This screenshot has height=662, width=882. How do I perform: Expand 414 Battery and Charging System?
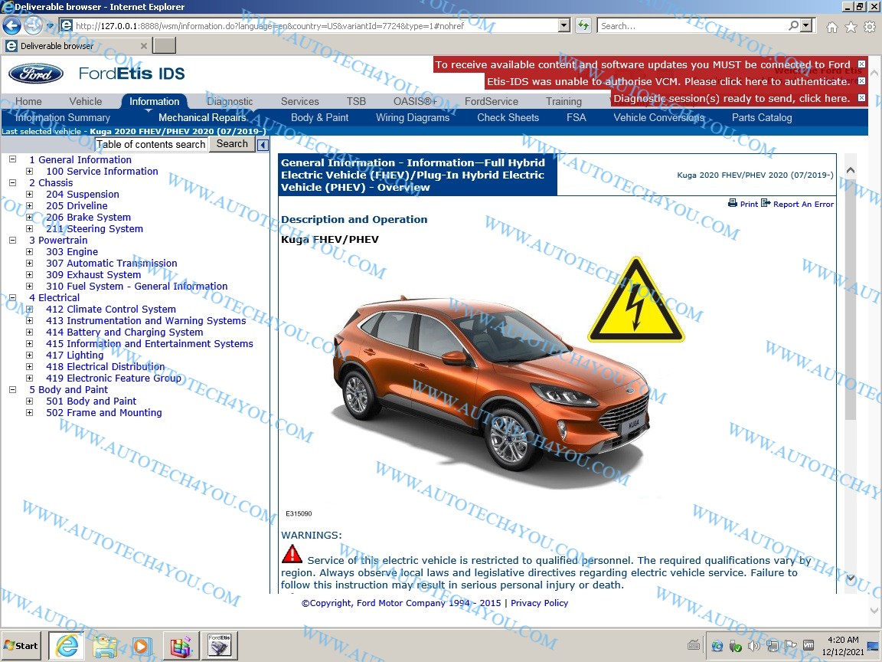[x=30, y=333]
